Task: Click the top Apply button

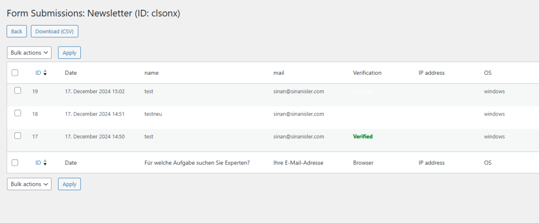Action: tap(69, 53)
